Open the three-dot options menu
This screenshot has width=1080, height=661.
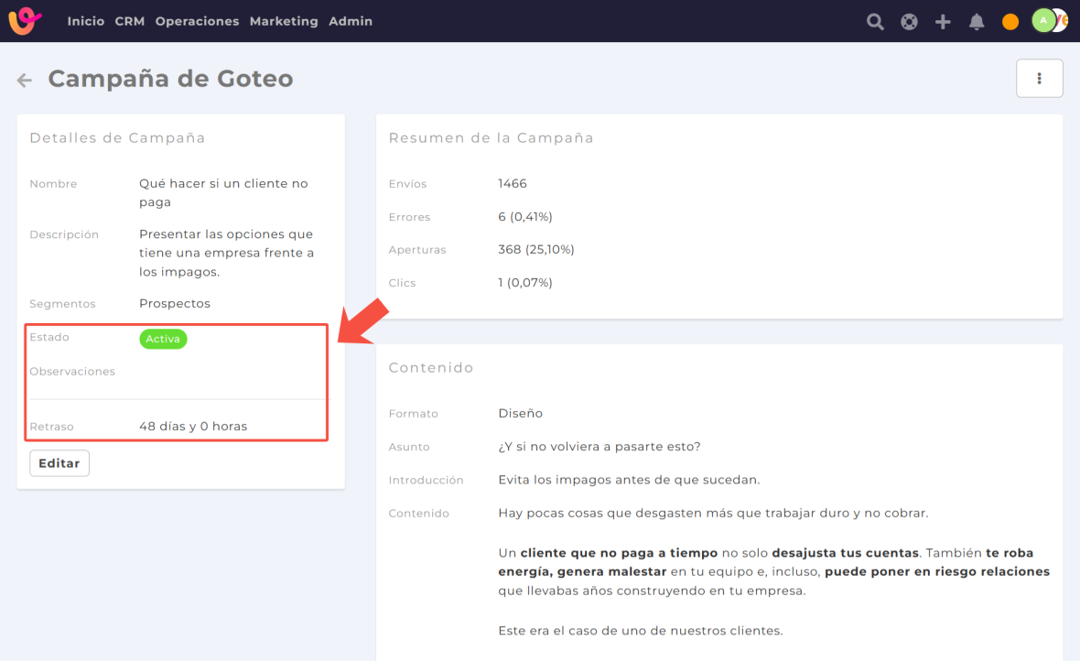(x=1039, y=79)
